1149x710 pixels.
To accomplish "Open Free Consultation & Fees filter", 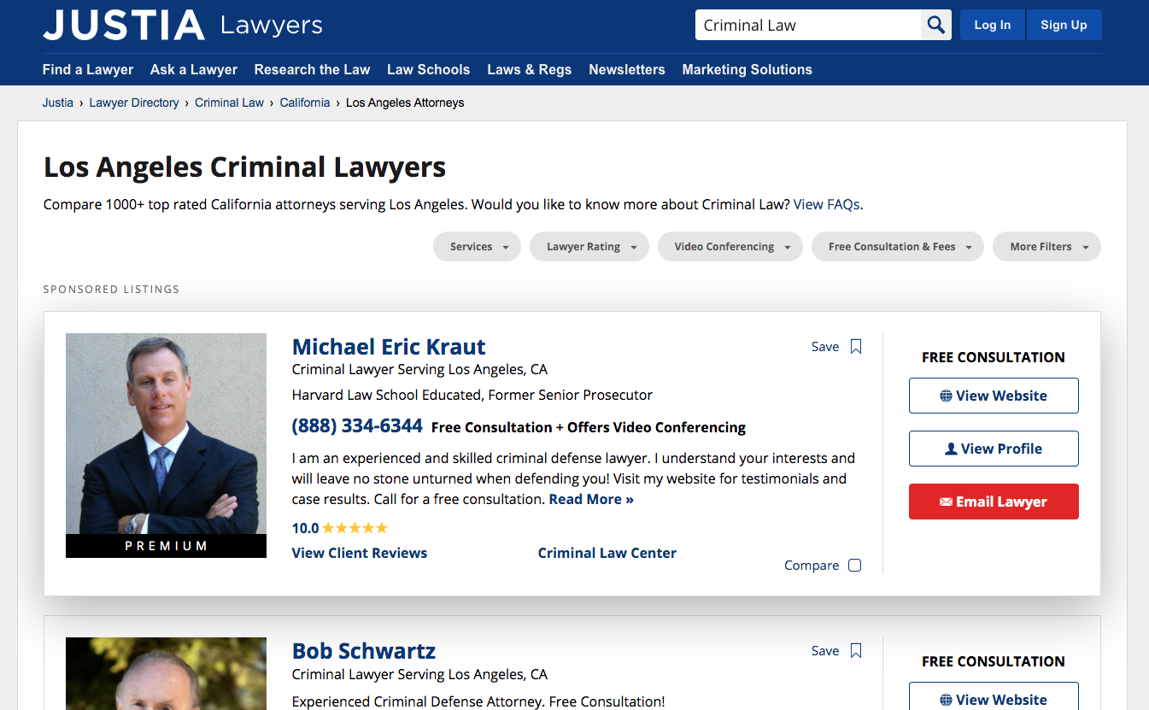I will coord(898,247).
